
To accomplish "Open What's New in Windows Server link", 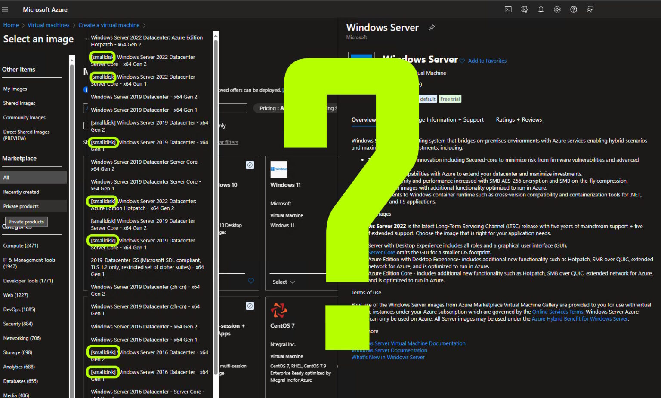I will (388, 357).
